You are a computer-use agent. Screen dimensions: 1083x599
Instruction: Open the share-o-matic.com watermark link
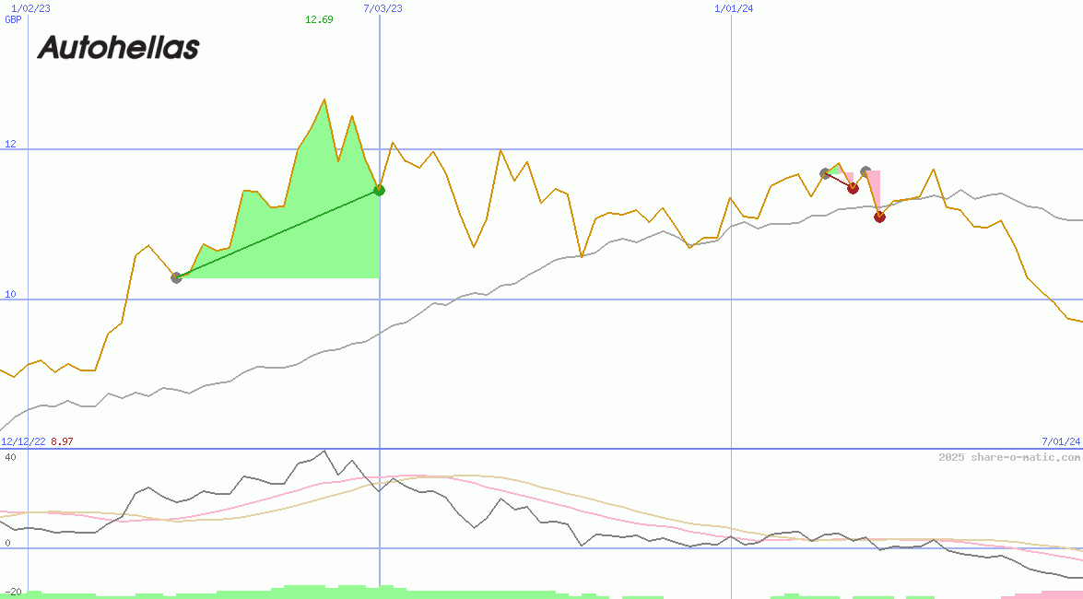pos(1008,457)
